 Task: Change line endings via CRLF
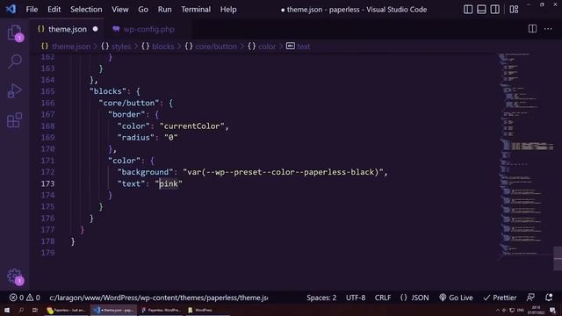pyautogui.click(x=383, y=298)
